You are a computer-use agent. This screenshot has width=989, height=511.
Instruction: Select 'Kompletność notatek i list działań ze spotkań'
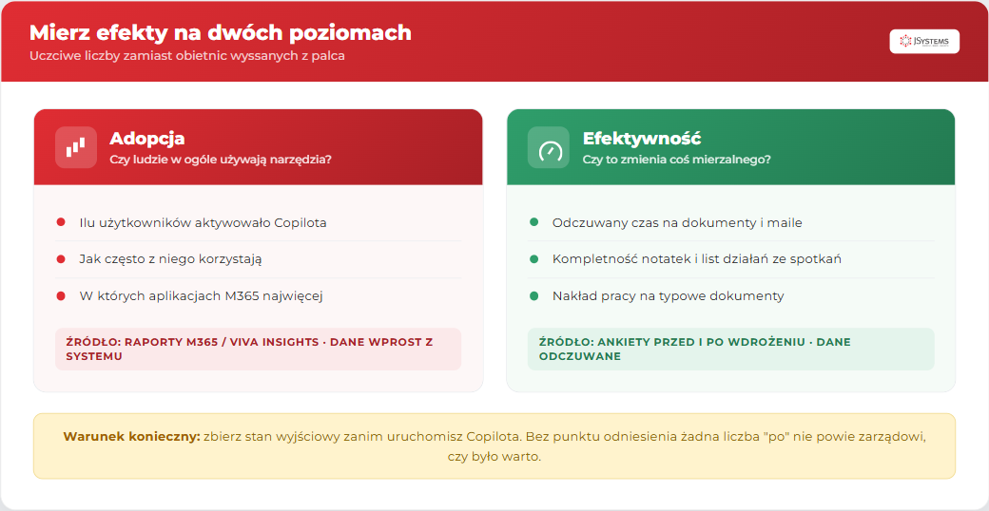[697, 259]
